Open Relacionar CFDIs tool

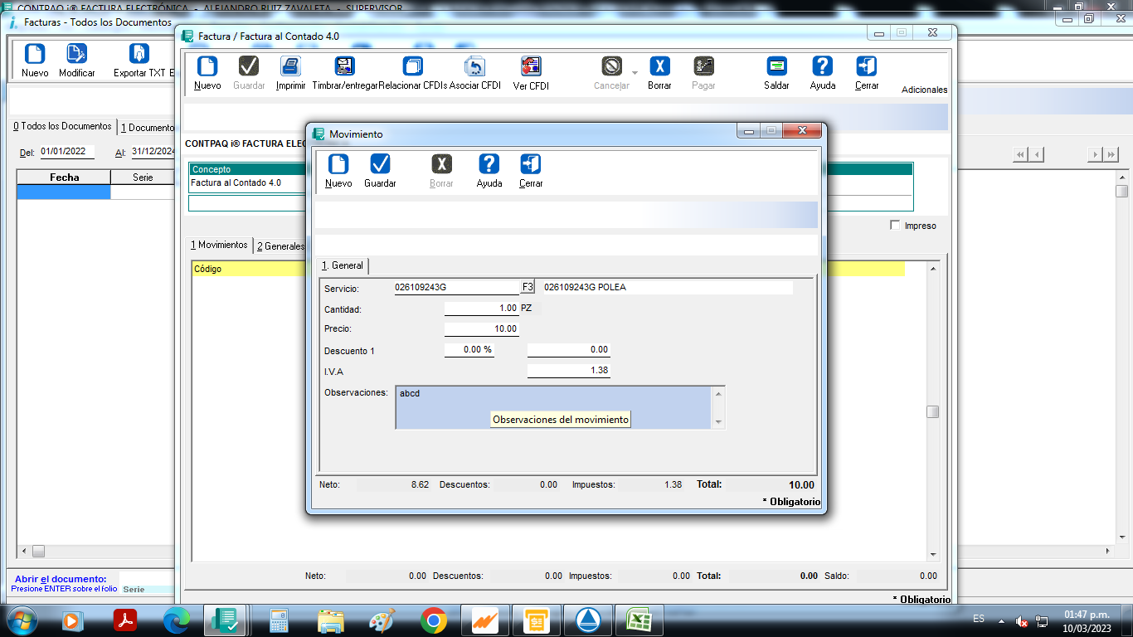pos(412,66)
